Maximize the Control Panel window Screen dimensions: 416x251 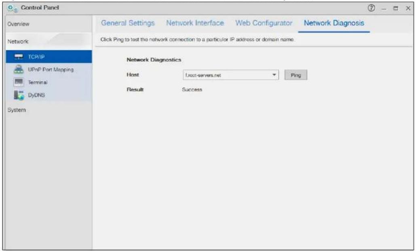coord(395,9)
